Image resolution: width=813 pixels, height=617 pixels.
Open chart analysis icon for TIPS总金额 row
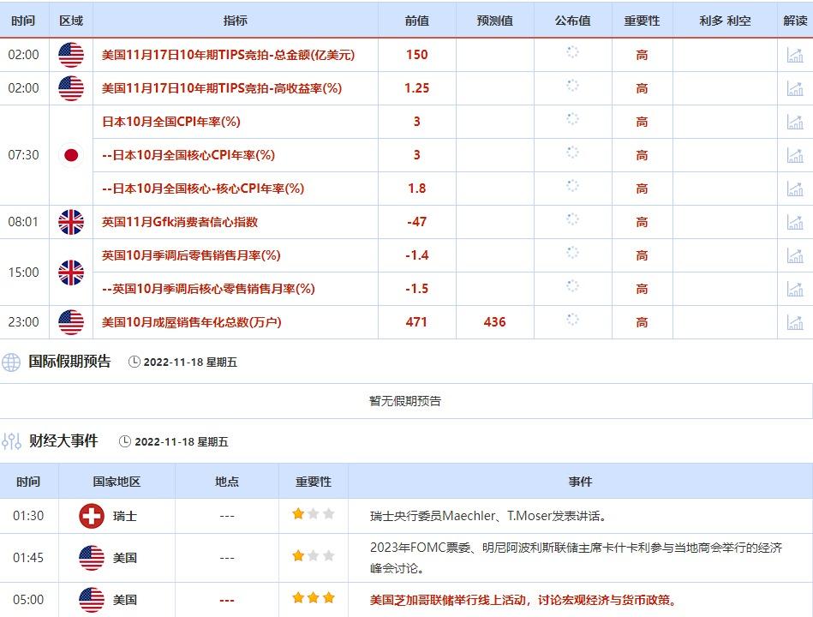794,55
